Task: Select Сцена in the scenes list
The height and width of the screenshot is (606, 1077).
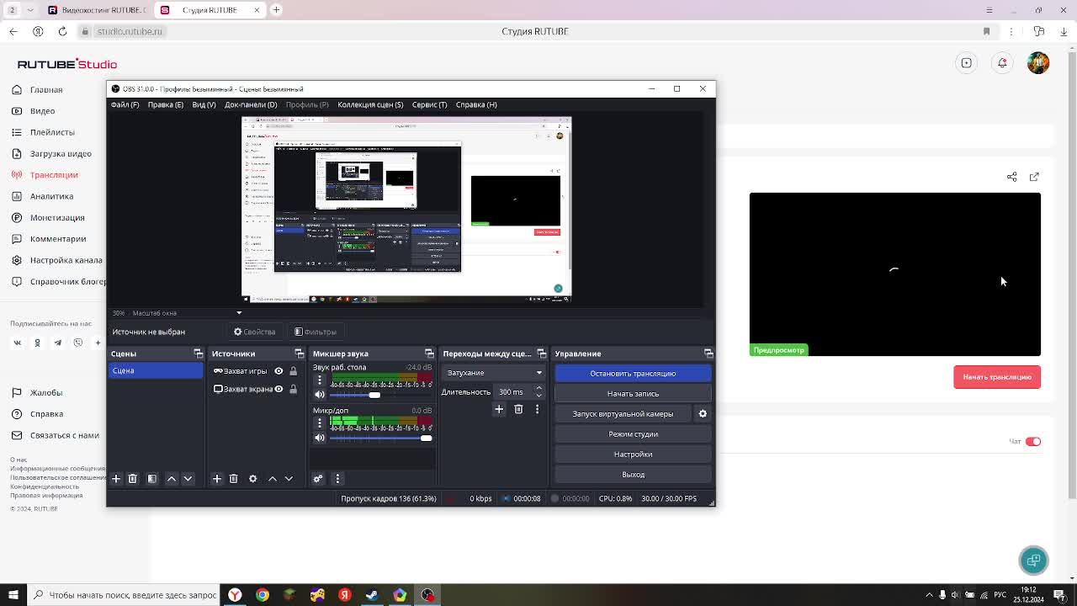Action: point(156,370)
